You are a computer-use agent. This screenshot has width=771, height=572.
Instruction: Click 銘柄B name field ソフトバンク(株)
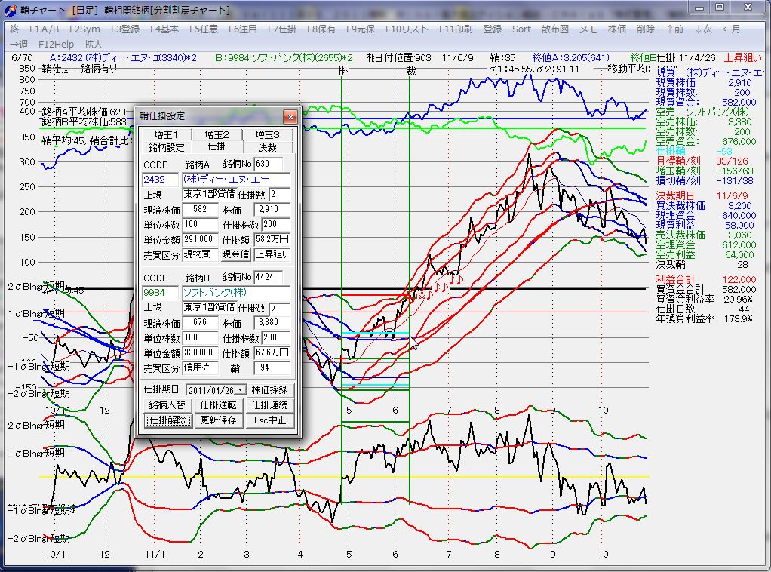(x=236, y=293)
